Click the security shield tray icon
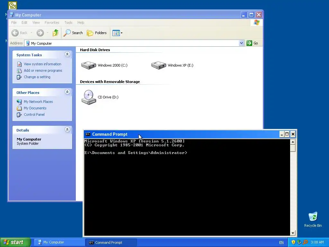Screen dimensions: 329x247 tap(293, 242)
